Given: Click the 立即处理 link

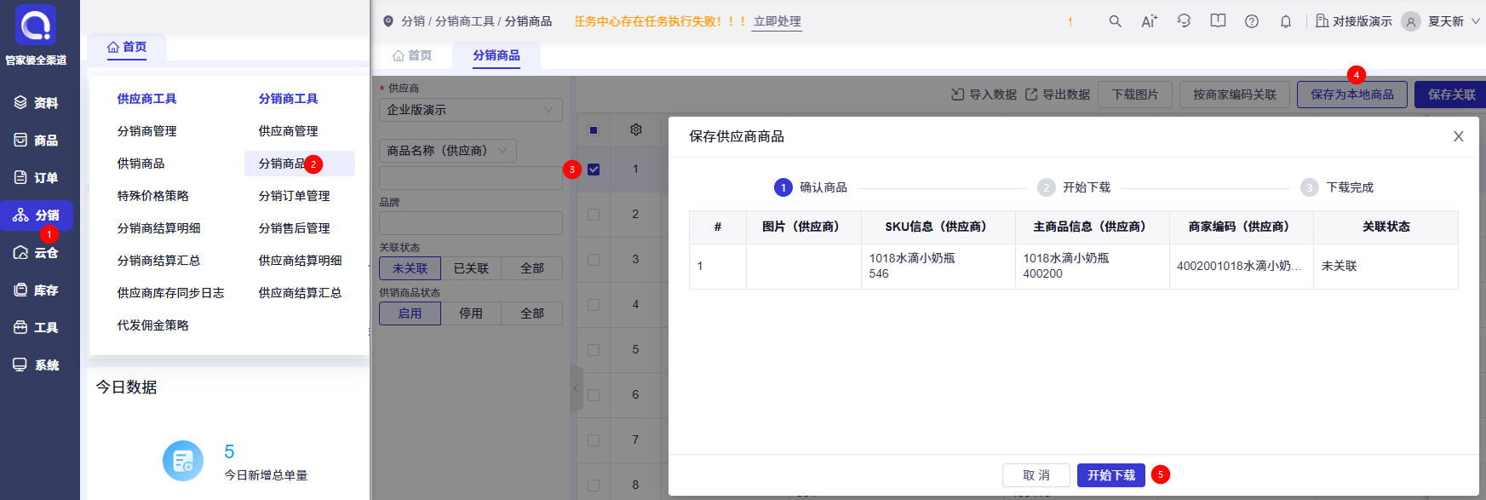Looking at the screenshot, I should point(777,21).
